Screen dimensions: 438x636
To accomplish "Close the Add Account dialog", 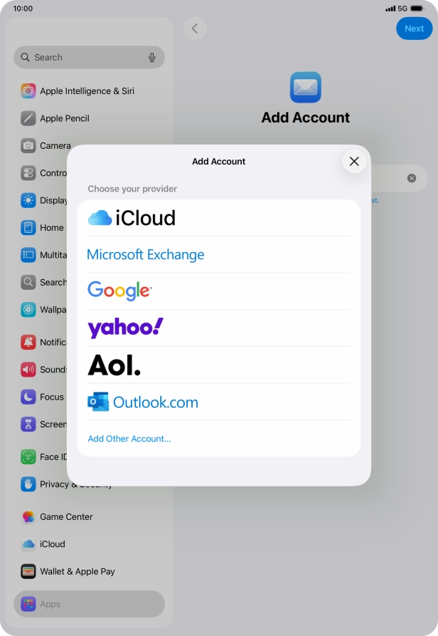I will tap(354, 162).
